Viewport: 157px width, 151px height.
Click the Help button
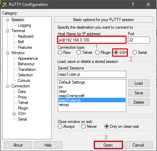[x=48, y=145]
